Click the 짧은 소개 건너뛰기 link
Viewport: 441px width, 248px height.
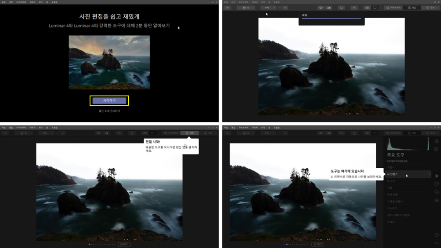pos(109,111)
